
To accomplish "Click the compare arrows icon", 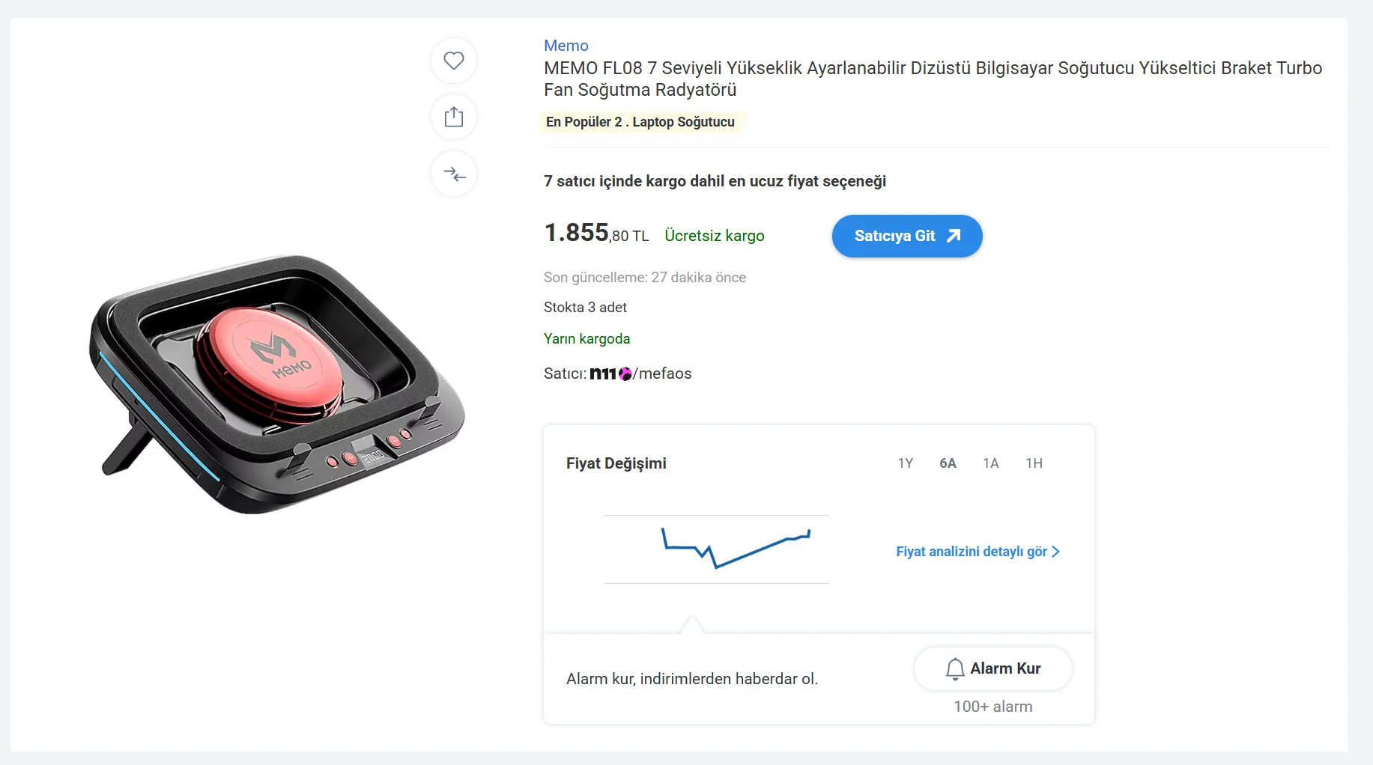I will [454, 174].
